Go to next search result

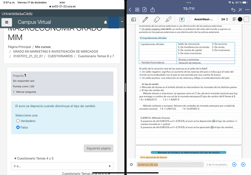coord(243,164)
